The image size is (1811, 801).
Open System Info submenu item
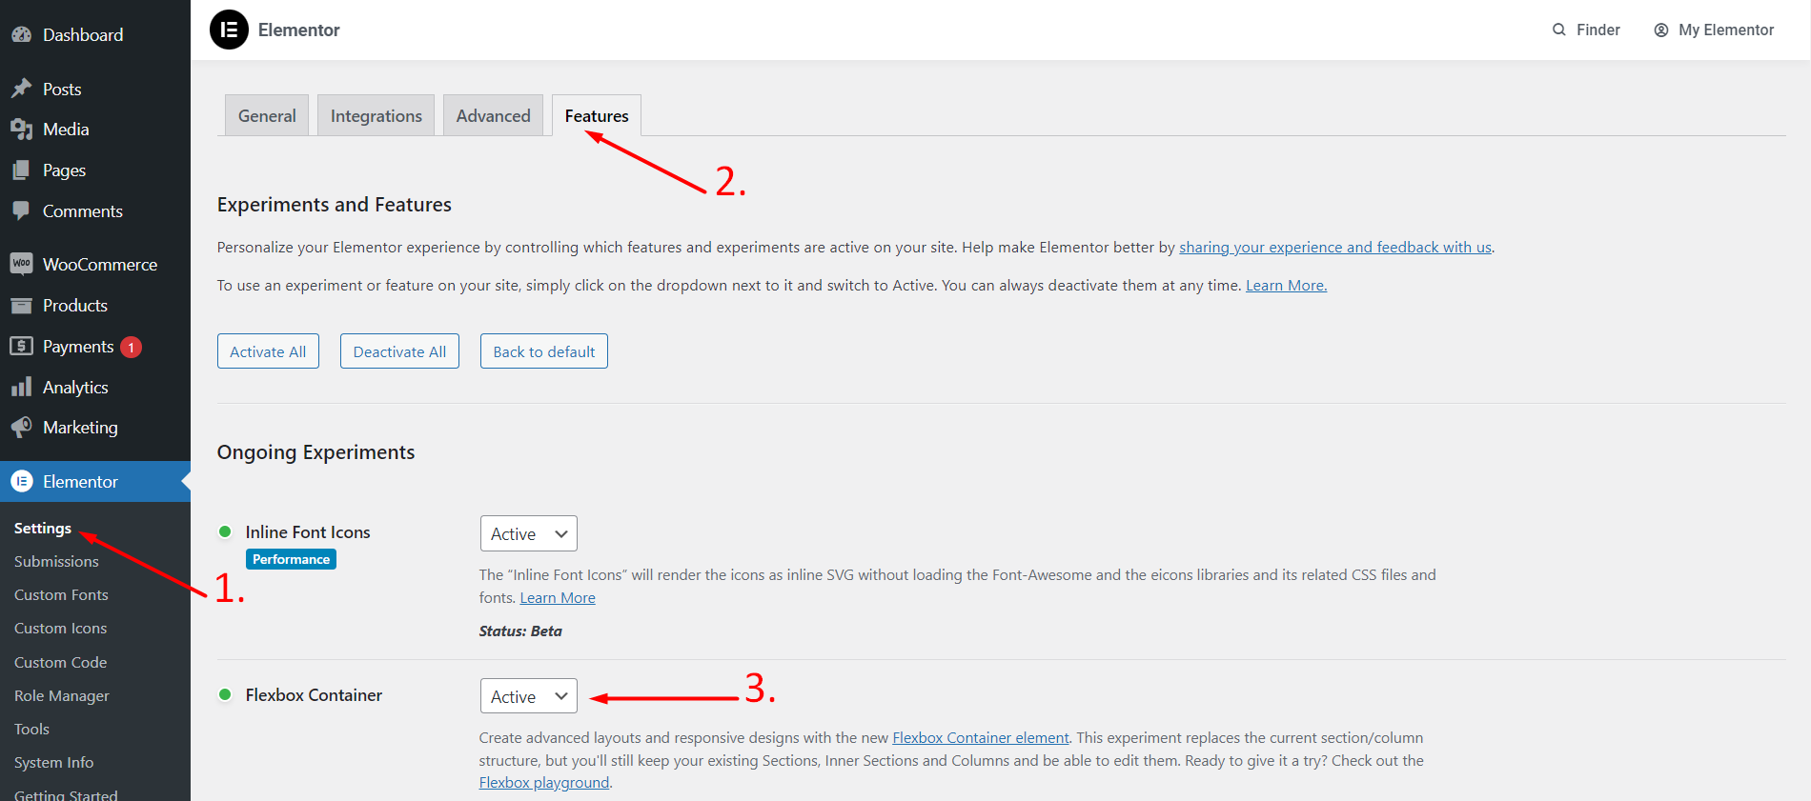tap(53, 762)
